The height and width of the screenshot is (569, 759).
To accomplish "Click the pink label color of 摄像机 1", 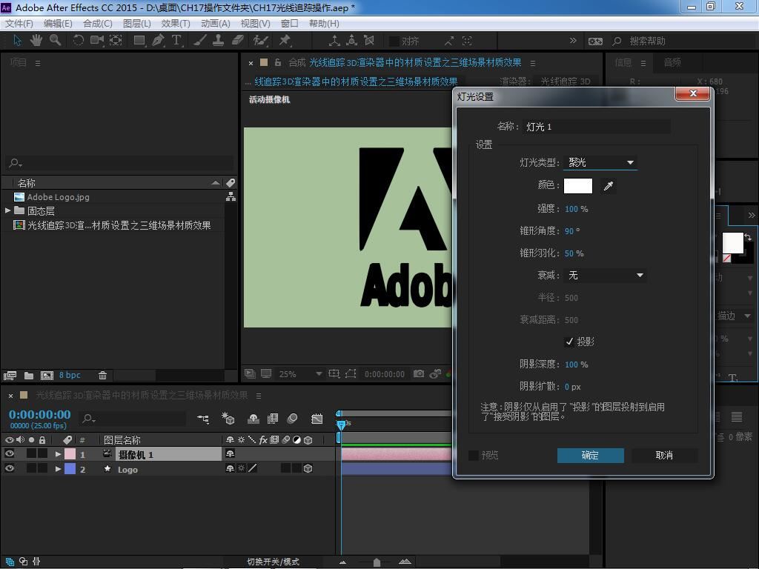I will (x=70, y=454).
